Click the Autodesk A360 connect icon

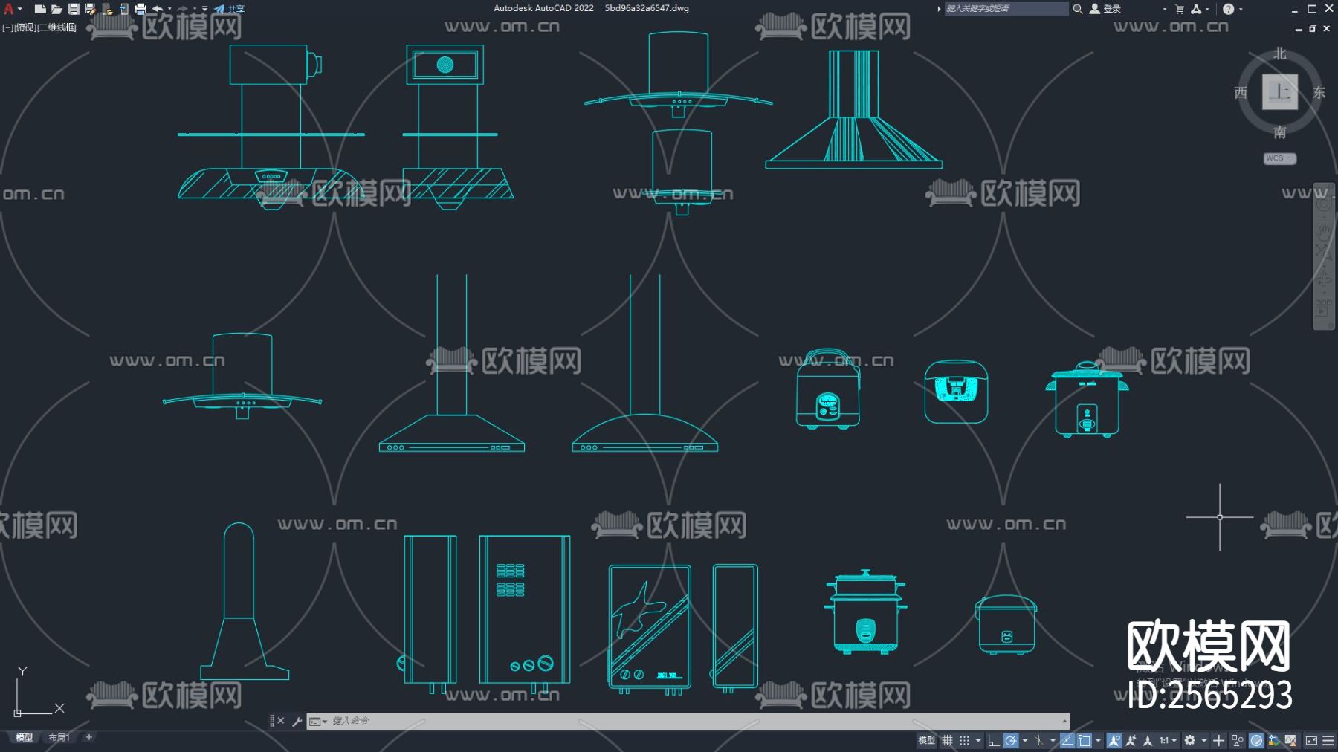coord(1196,9)
